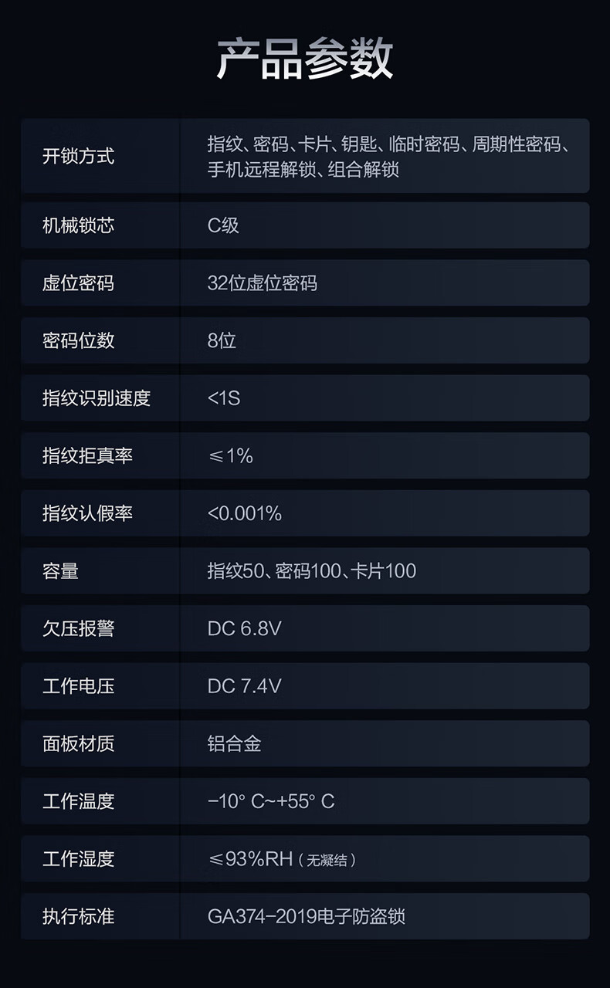The width and height of the screenshot is (610, 988).
Task: Click the 执行标准 label
Action: pos(78,917)
